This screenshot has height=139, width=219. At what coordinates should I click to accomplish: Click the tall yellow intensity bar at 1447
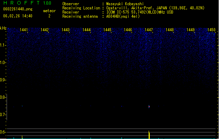[x=149, y=135]
